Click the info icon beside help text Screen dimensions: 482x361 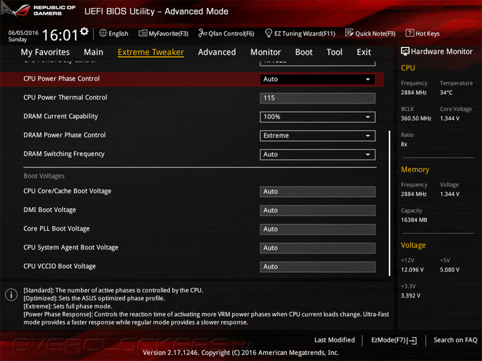[11, 295]
